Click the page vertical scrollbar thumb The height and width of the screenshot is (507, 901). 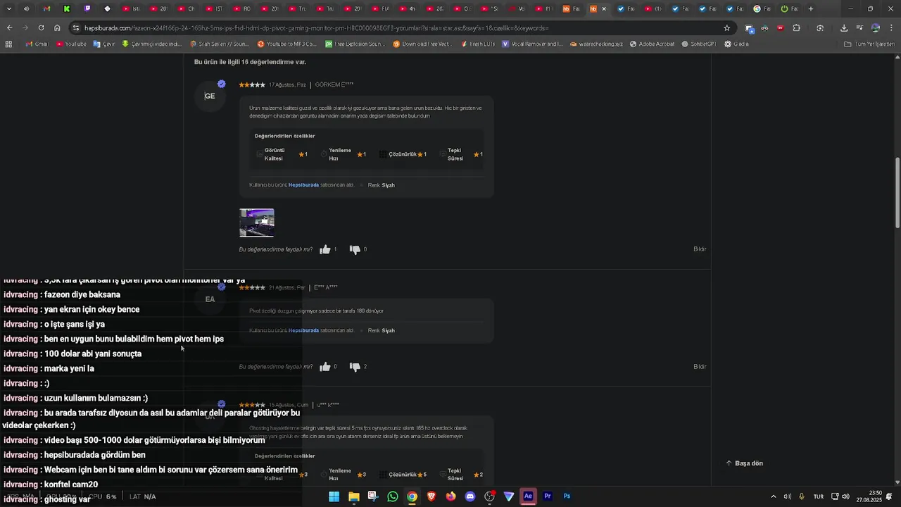point(897,192)
